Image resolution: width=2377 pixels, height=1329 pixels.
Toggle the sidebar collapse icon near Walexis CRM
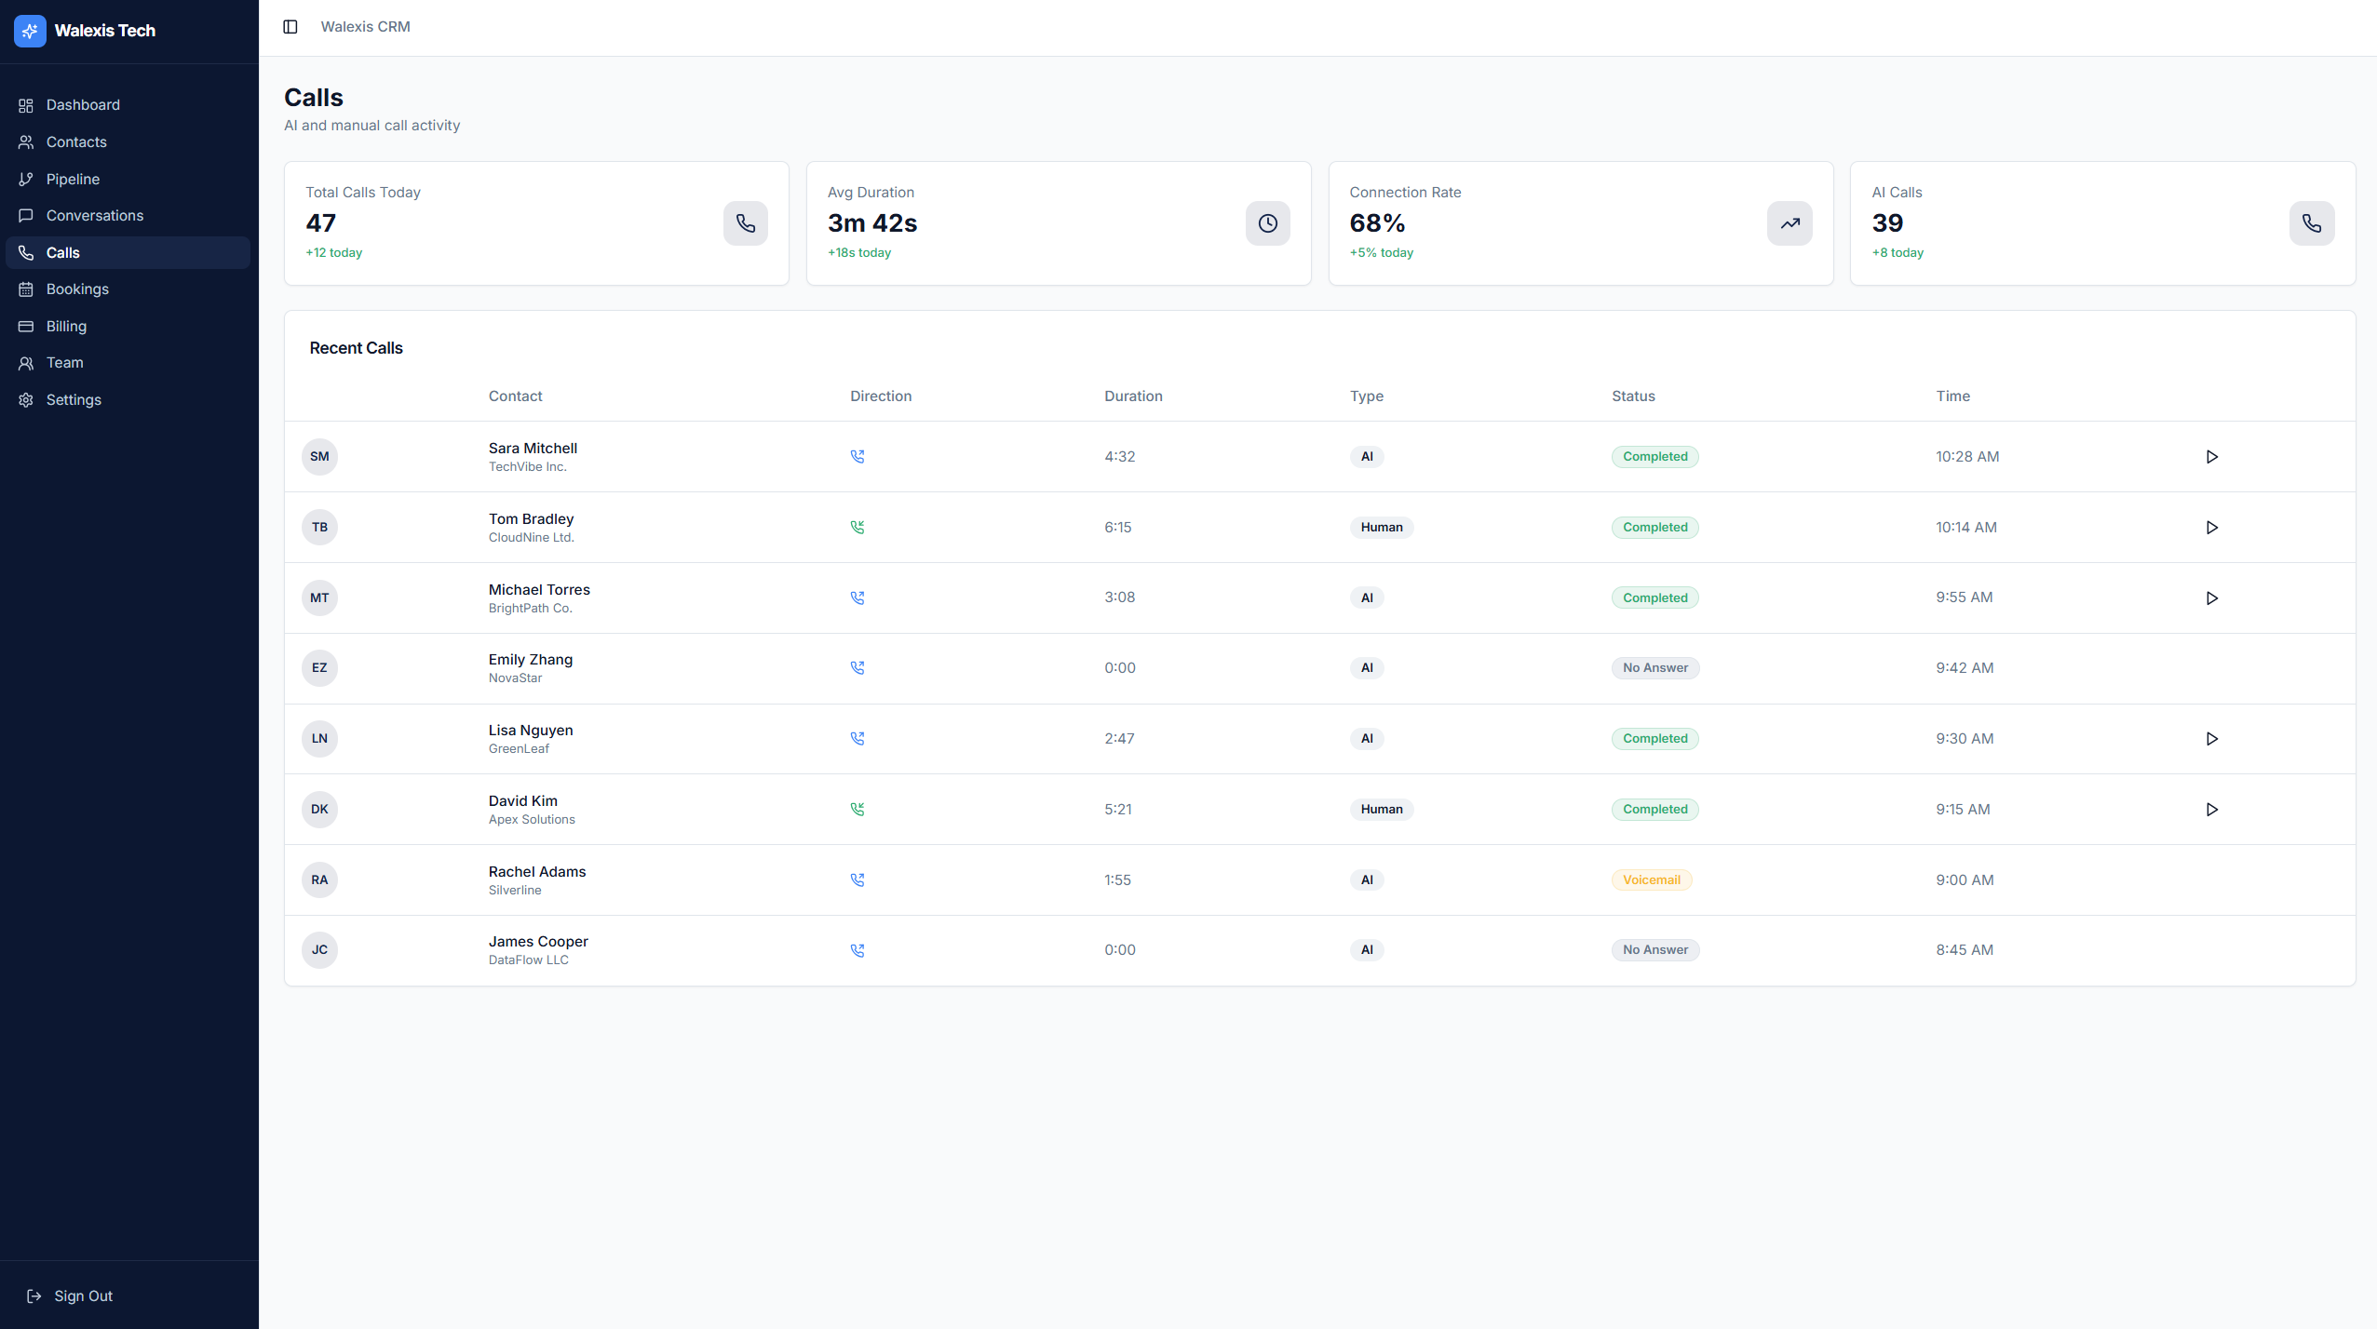point(290,26)
